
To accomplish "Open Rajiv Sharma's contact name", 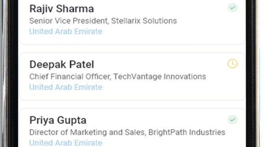I will coord(62,9).
